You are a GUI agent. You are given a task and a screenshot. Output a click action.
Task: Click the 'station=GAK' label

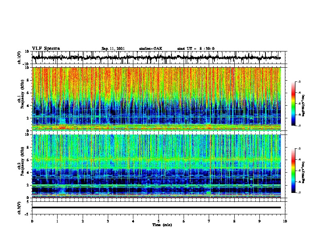point(151,49)
